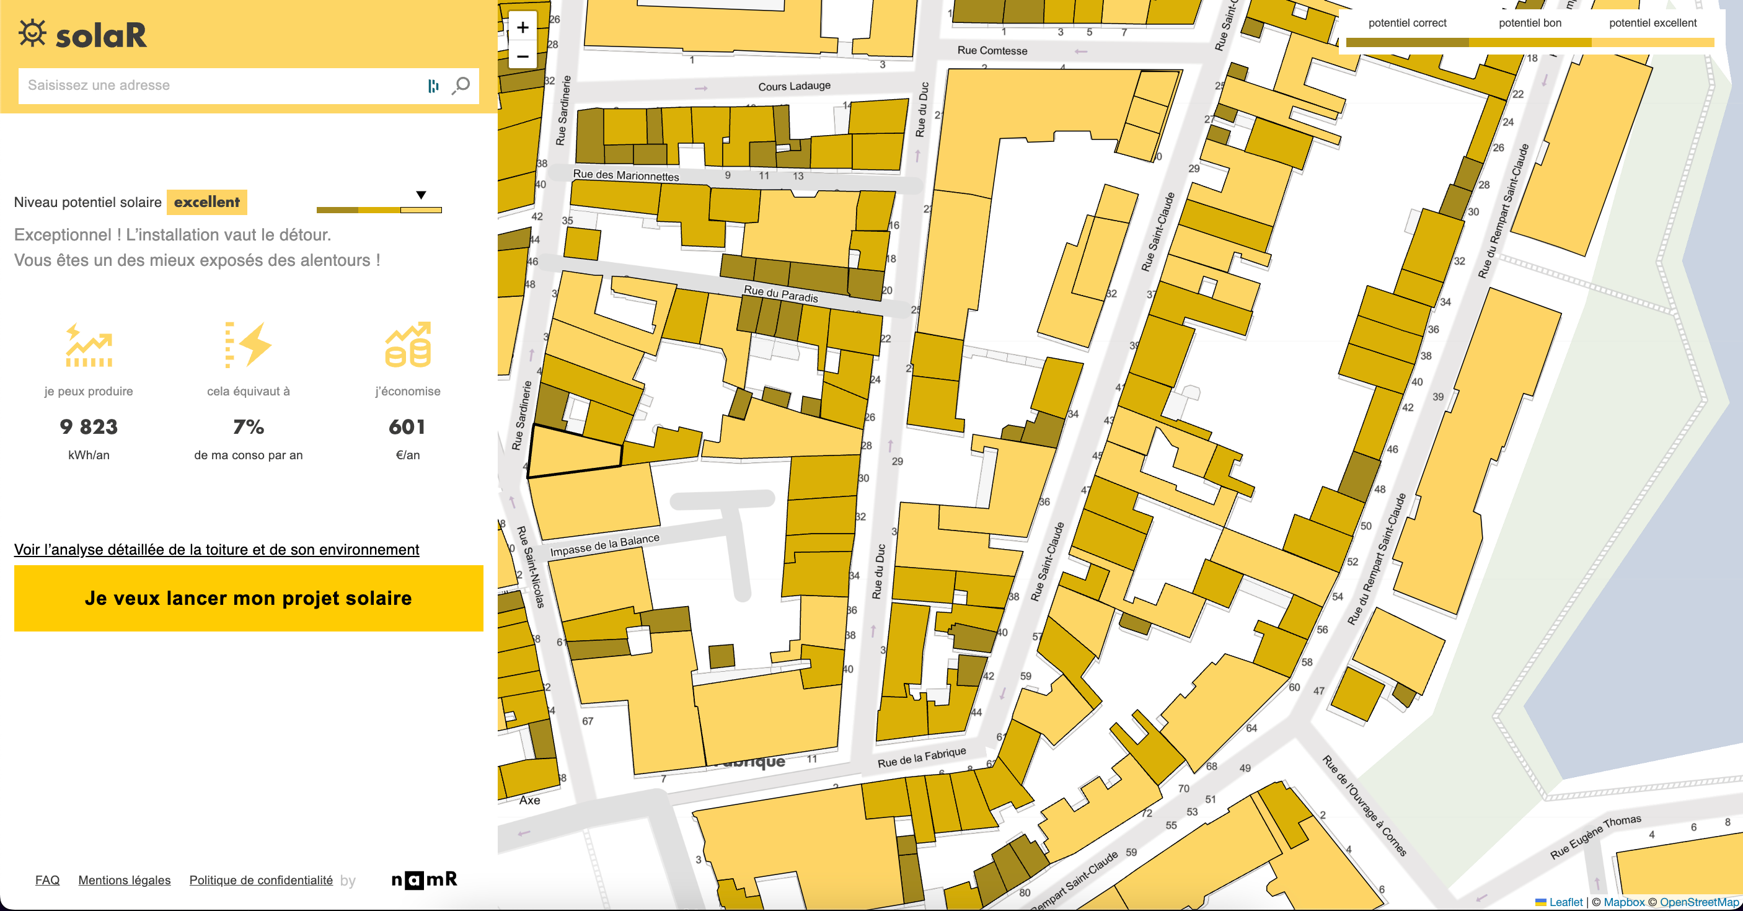Open the FAQ link
Viewport: 1743px width, 911px height.
point(47,880)
